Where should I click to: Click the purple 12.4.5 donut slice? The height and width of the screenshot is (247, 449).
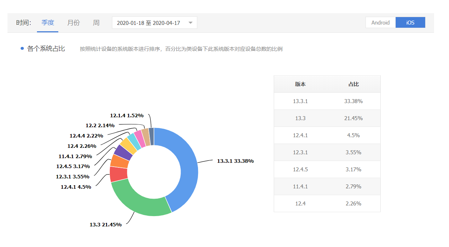click(x=123, y=152)
